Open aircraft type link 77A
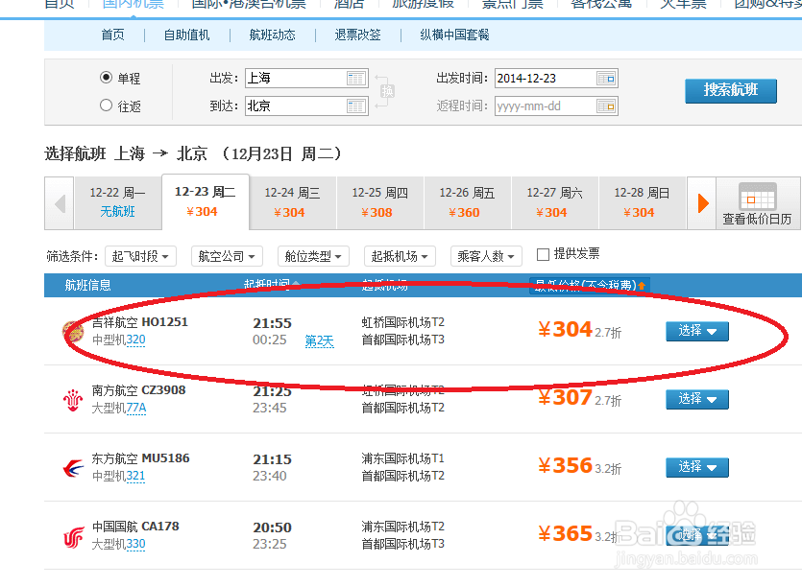The image size is (802, 586). click(136, 408)
